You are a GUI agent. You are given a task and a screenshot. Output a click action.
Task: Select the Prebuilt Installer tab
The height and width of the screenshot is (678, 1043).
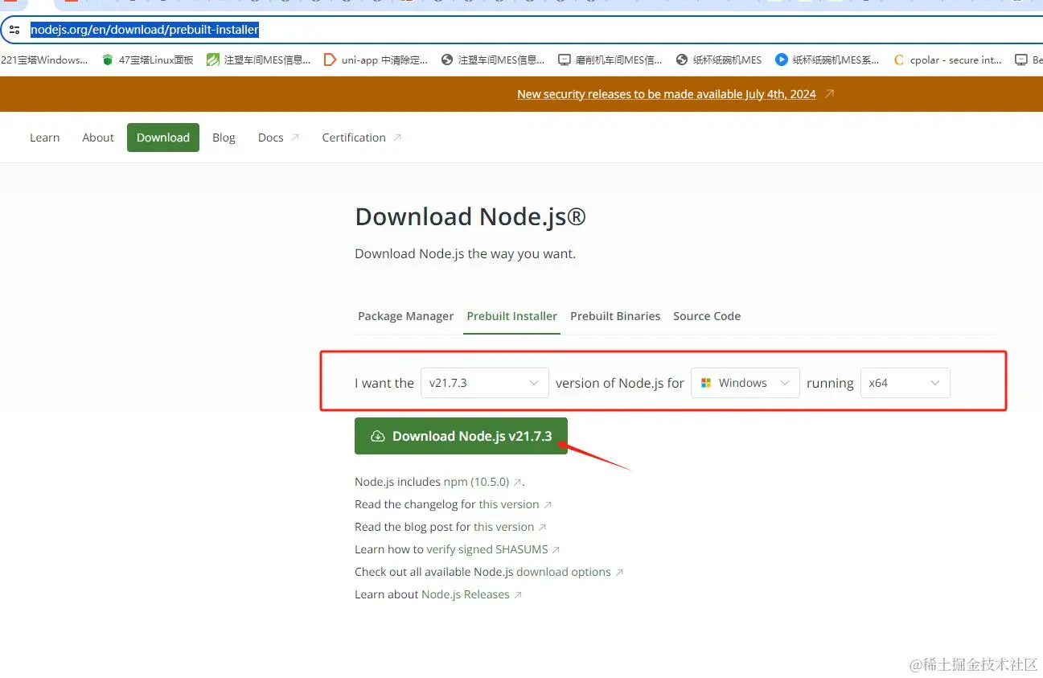(x=512, y=316)
